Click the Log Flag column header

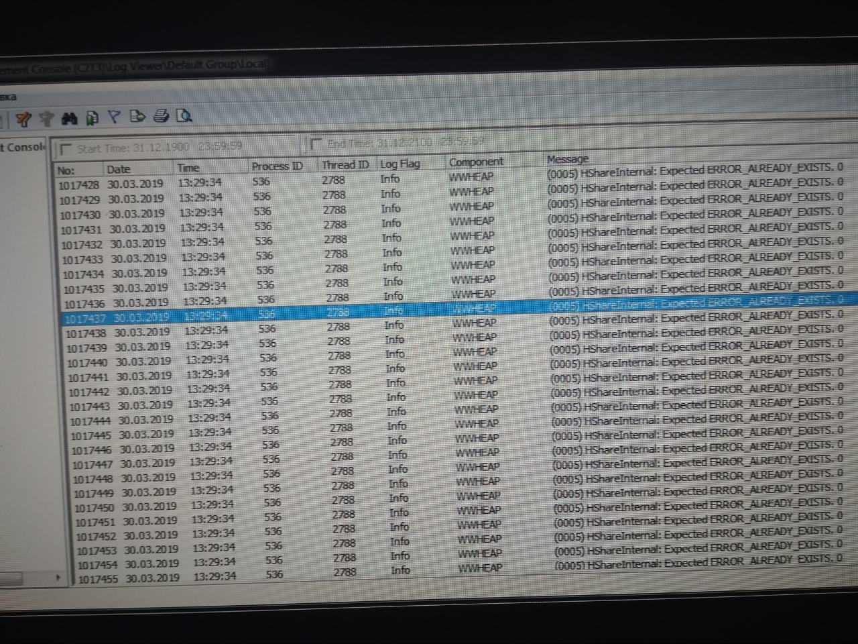[400, 164]
